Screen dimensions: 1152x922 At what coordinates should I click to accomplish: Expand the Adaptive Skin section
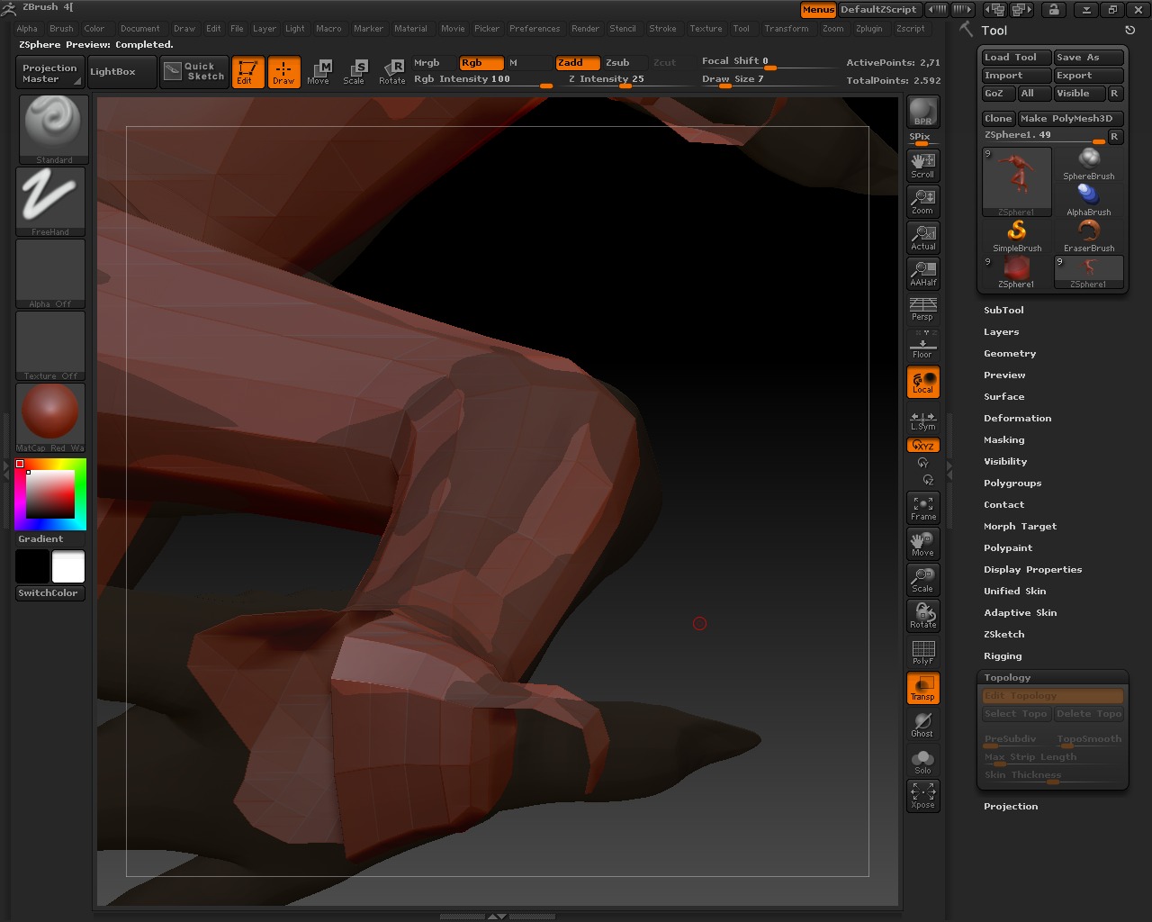point(1020,613)
